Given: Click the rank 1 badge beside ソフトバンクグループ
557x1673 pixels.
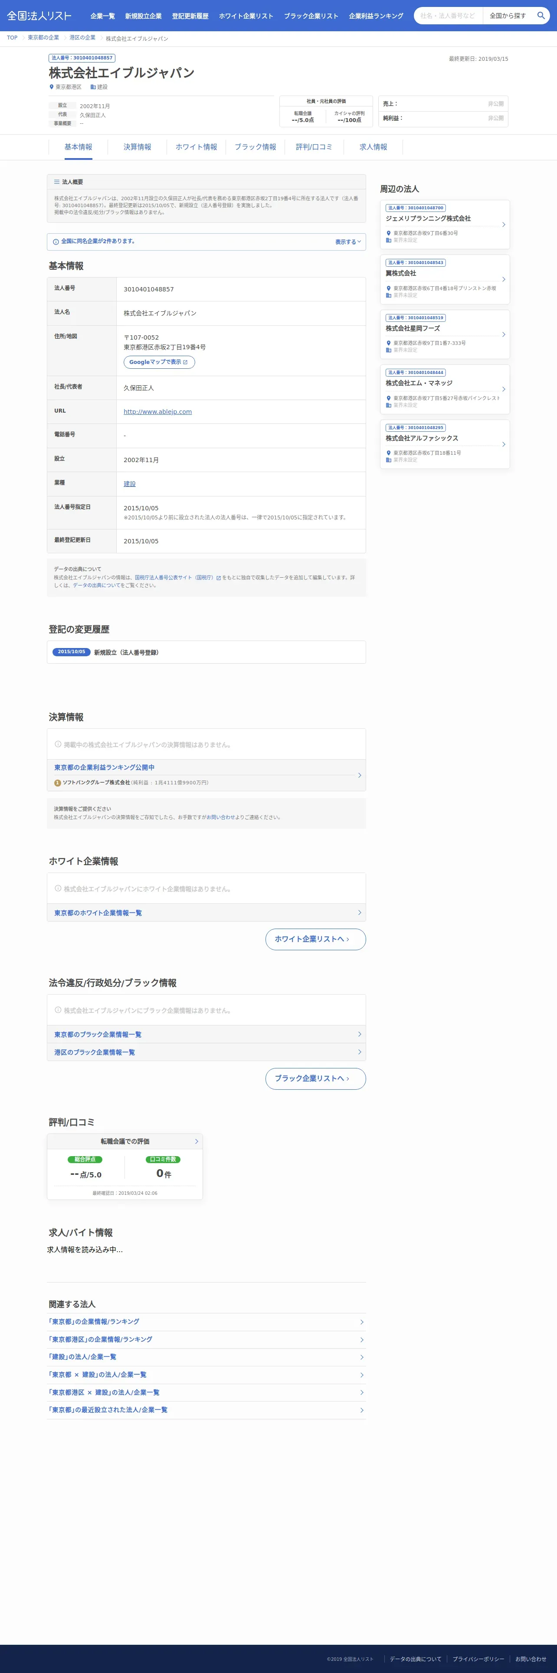Looking at the screenshot, I should click(58, 783).
